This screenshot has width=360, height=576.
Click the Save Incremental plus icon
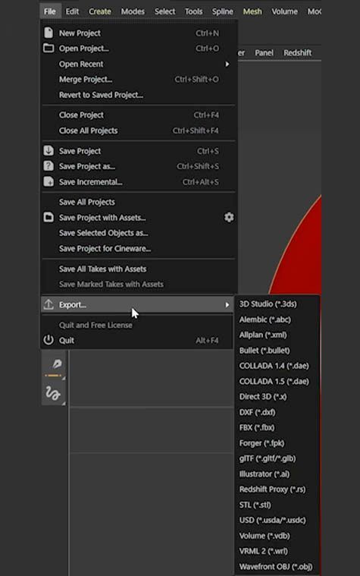pos(49,181)
